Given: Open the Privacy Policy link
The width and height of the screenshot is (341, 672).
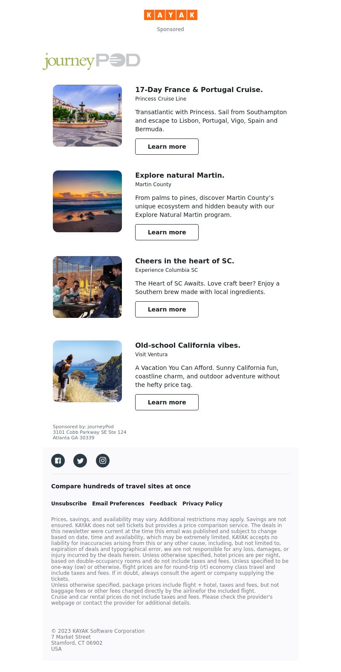Looking at the screenshot, I should point(202,504).
